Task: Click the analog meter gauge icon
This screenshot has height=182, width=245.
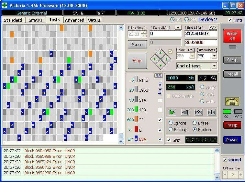Action: (232, 101)
